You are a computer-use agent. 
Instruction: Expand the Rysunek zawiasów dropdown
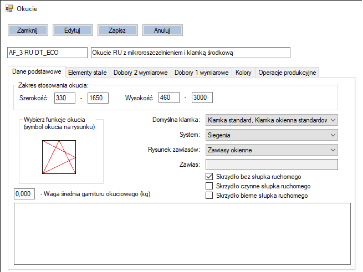point(272,150)
